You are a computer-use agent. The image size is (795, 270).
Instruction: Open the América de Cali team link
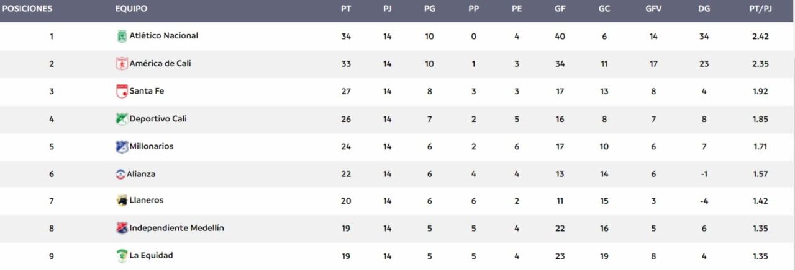(160, 64)
